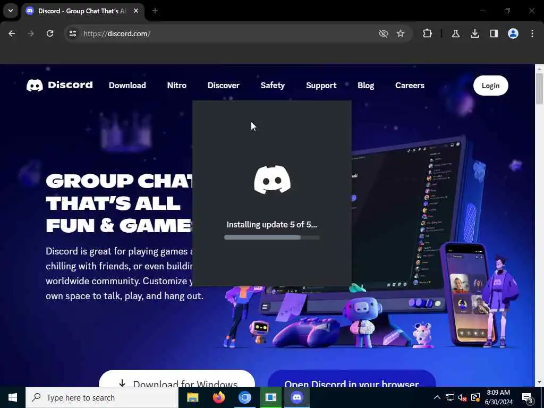Show hidden system tray icons
The height and width of the screenshot is (408, 544).
[x=437, y=397]
